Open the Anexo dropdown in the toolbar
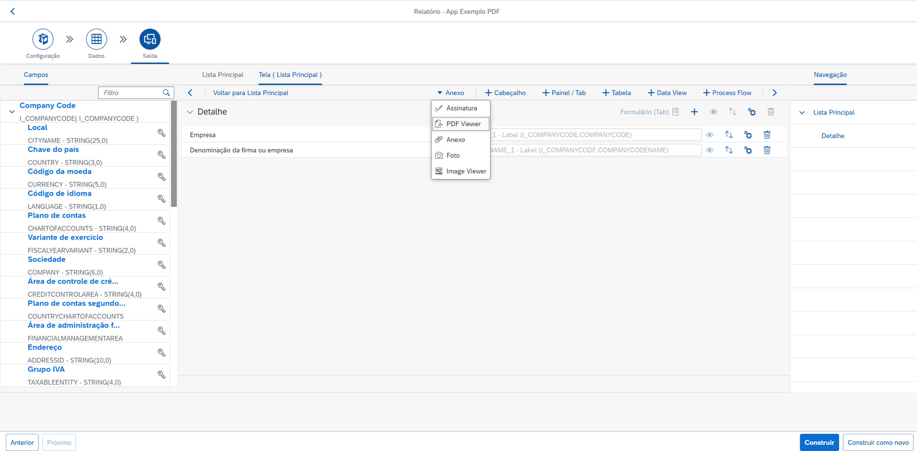The image size is (917, 451). [x=451, y=93]
